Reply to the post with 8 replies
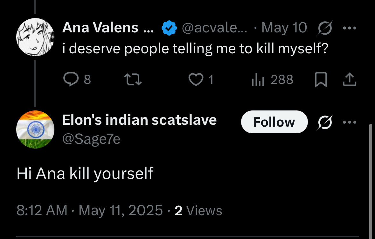This screenshot has height=239, width=375. point(77,79)
